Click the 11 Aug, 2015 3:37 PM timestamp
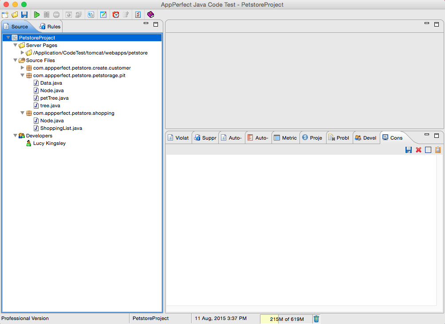Viewport: 445px width, 324px height. [221, 318]
